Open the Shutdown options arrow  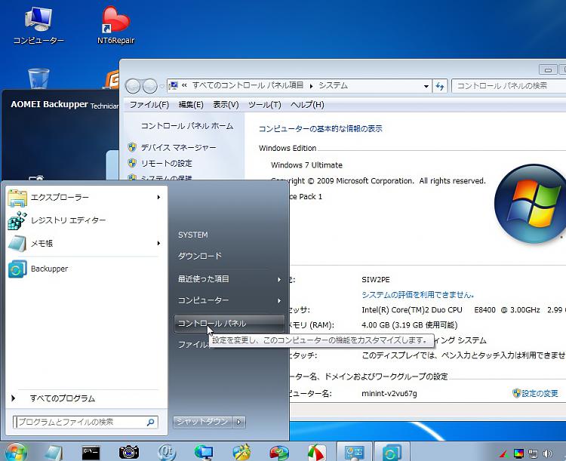(239, 422)
